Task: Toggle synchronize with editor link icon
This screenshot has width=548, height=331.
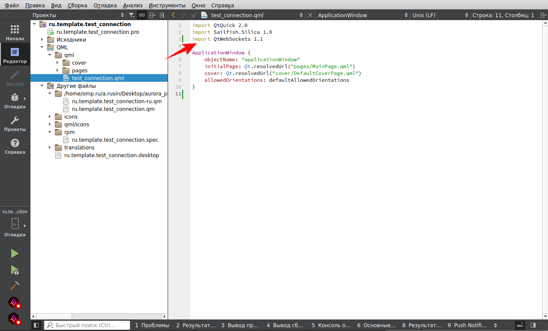Action: tap(142, 15)
